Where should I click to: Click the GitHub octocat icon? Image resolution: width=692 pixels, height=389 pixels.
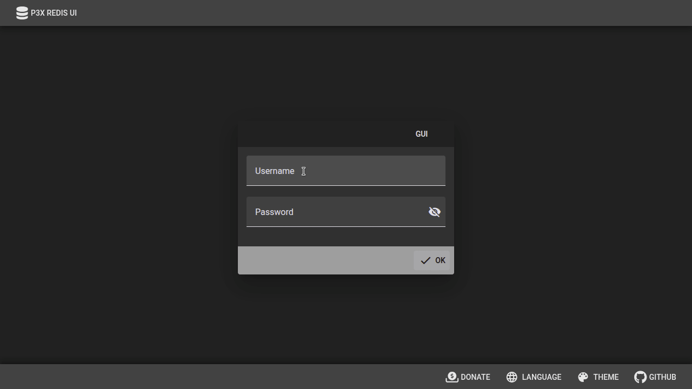tap(640, 377)
